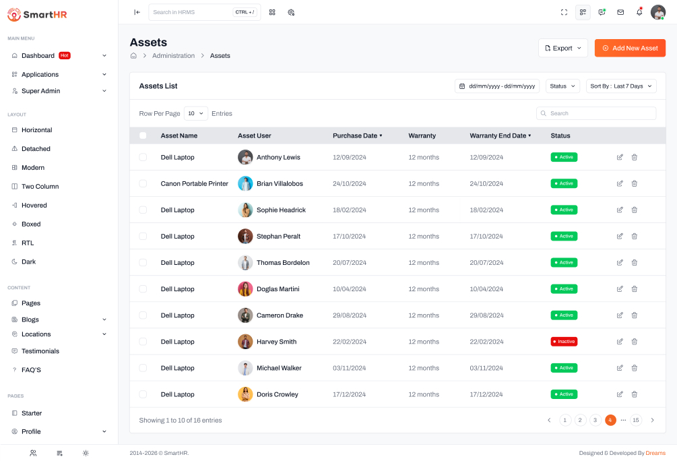Go to page 2 in pagination
This screenshot has height=461, width=677.
(x=580, y=420)
